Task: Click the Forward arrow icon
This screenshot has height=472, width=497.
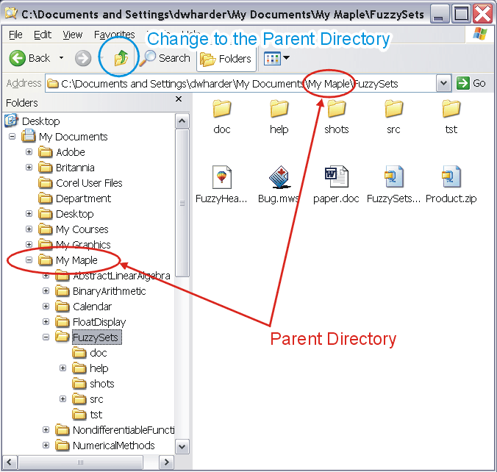Action: coord(83,58)
